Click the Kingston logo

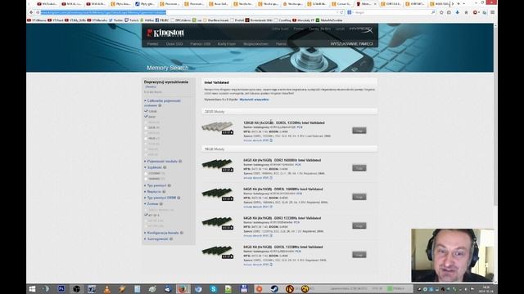tap(165, 33)
